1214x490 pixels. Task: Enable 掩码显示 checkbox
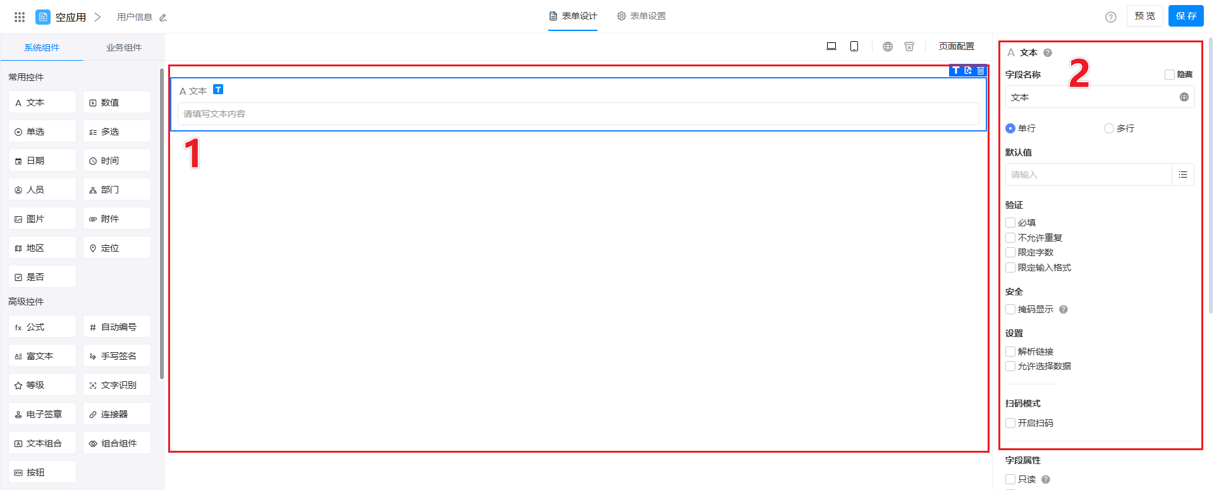coord(1010,309)
